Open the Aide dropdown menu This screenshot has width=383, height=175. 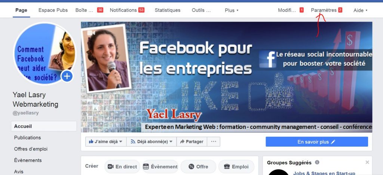point(360,10)
